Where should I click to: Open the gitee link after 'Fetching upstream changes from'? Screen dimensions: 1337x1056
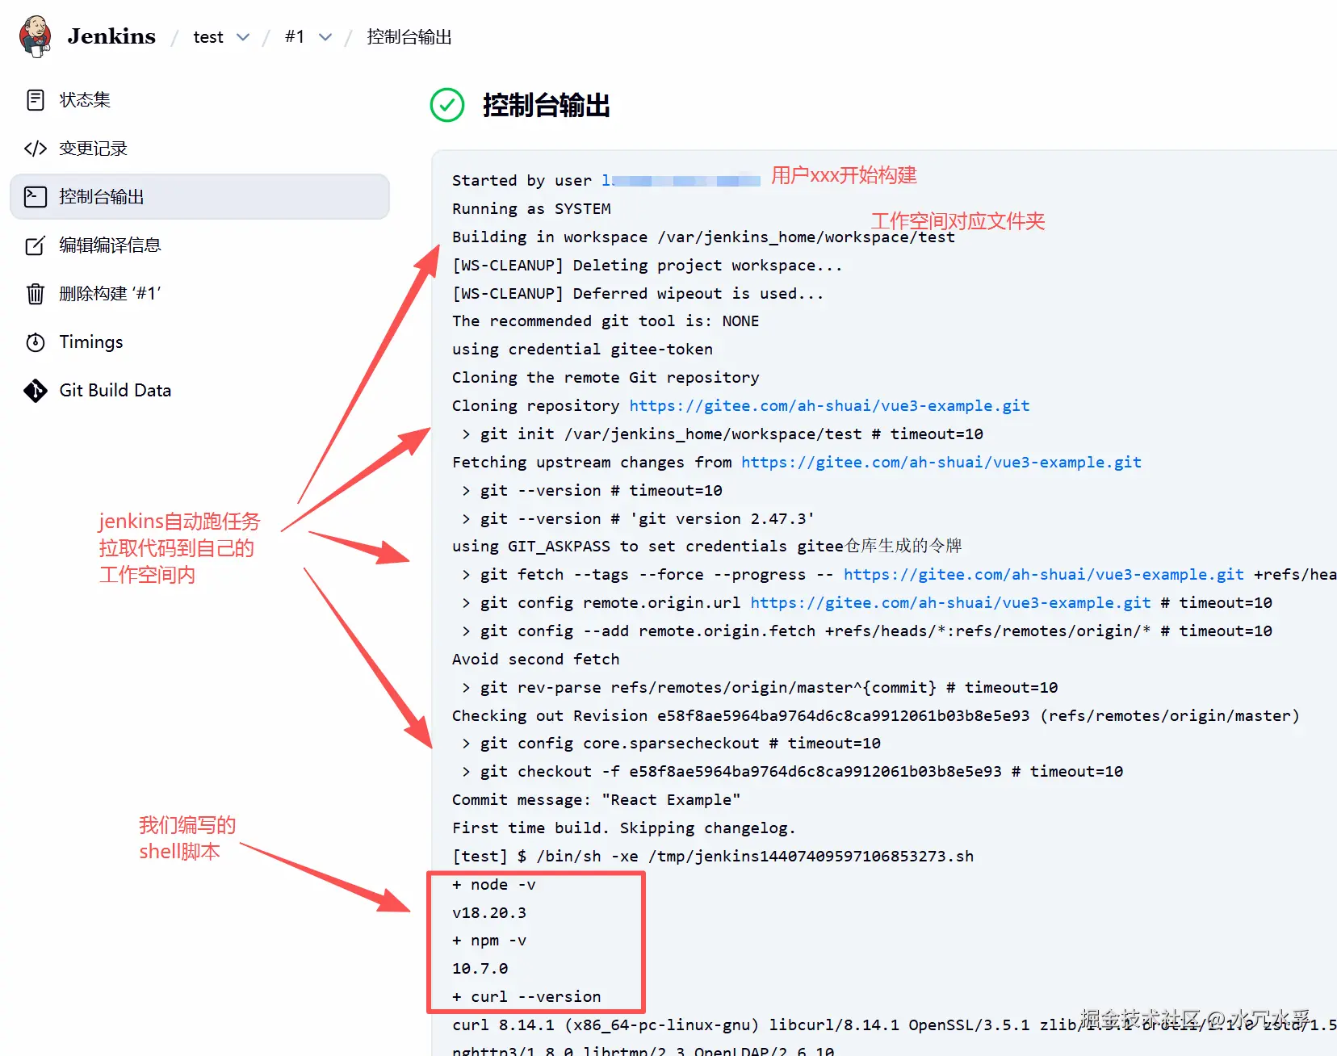tap(941, 463)
